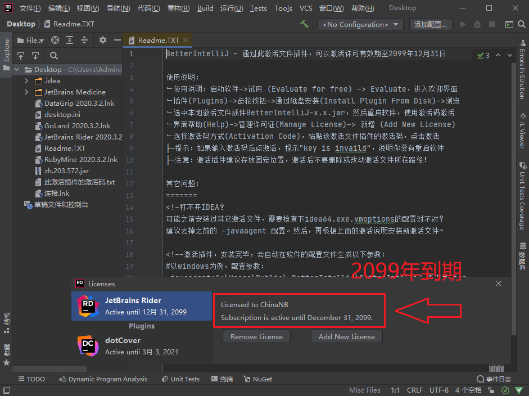Open the 事件日志 event log
The height and width of the screenshot is (396, 529).
(x=494, y=379)
